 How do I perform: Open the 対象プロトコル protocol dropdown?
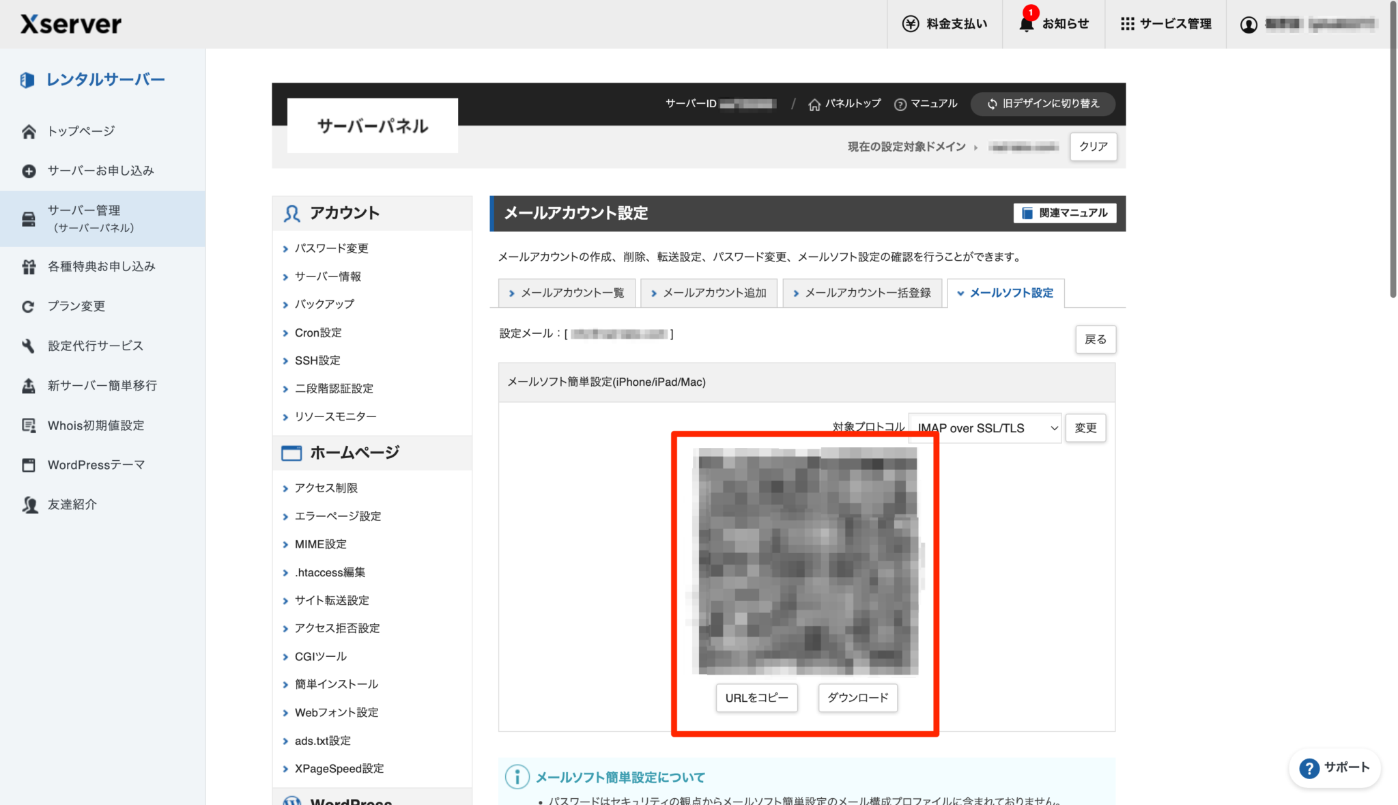[984, 428]
